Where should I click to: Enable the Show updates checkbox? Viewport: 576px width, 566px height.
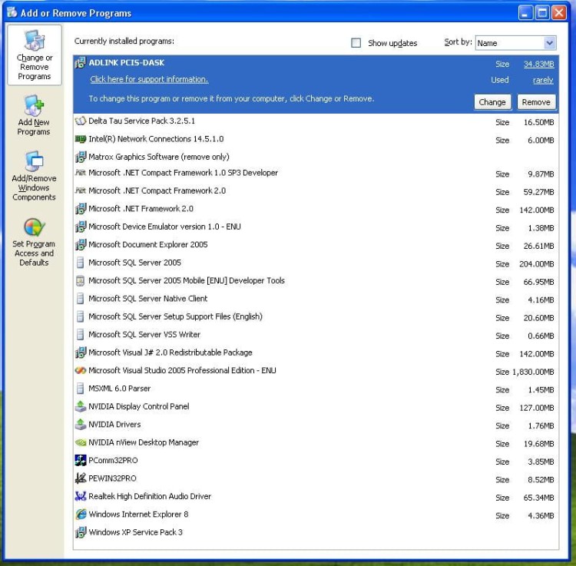(x=356, y=43)
